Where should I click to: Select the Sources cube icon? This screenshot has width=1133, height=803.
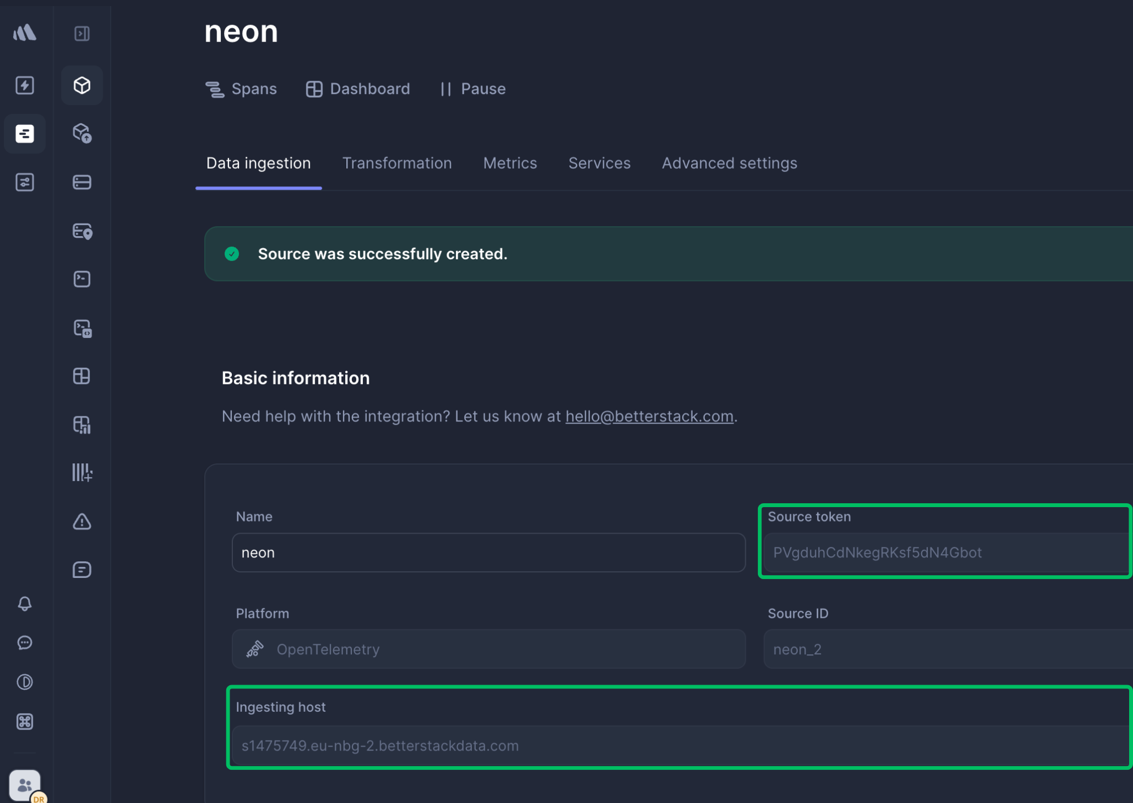click(82, 85)
